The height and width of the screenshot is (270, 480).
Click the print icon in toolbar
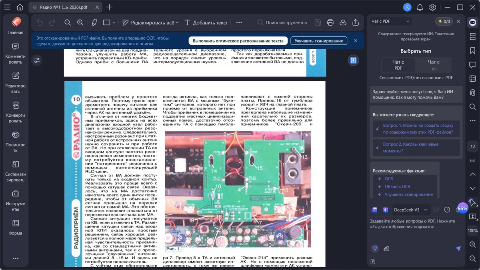click(330, 23)
